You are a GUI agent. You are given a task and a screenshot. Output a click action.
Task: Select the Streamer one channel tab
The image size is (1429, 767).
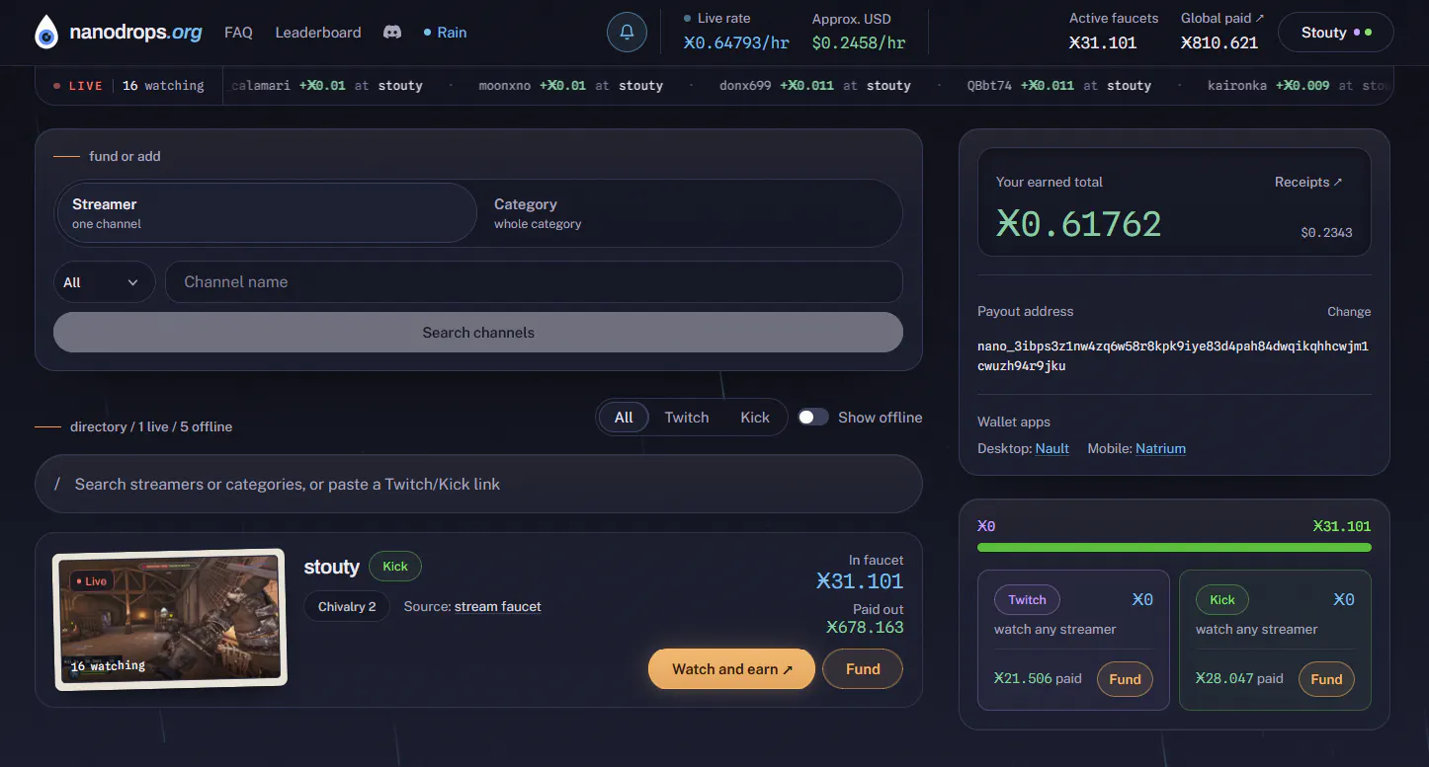pos(266,212)
